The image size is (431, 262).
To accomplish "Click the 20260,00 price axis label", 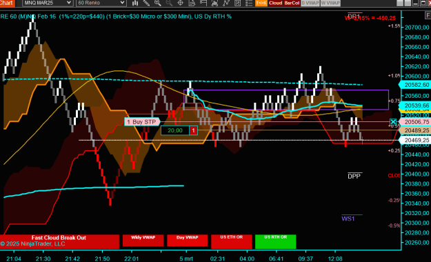I will [x=417, y=243].
